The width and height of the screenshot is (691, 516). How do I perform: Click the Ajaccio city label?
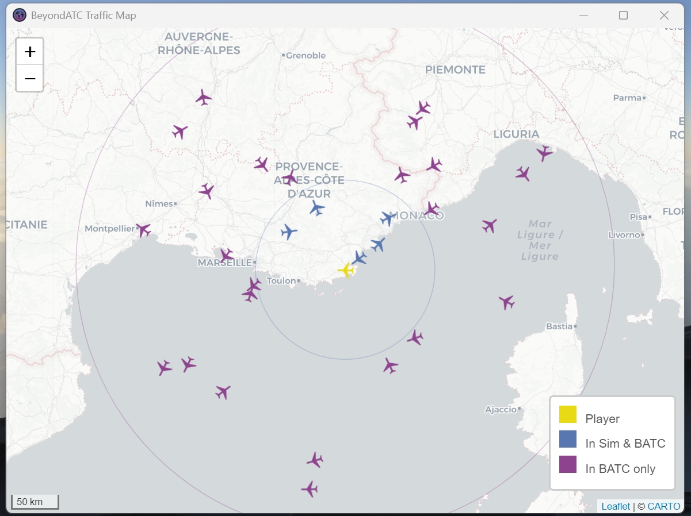click(501, 410)
